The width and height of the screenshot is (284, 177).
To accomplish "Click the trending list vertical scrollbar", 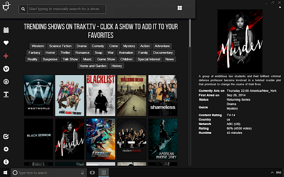I will coord(190,92).
